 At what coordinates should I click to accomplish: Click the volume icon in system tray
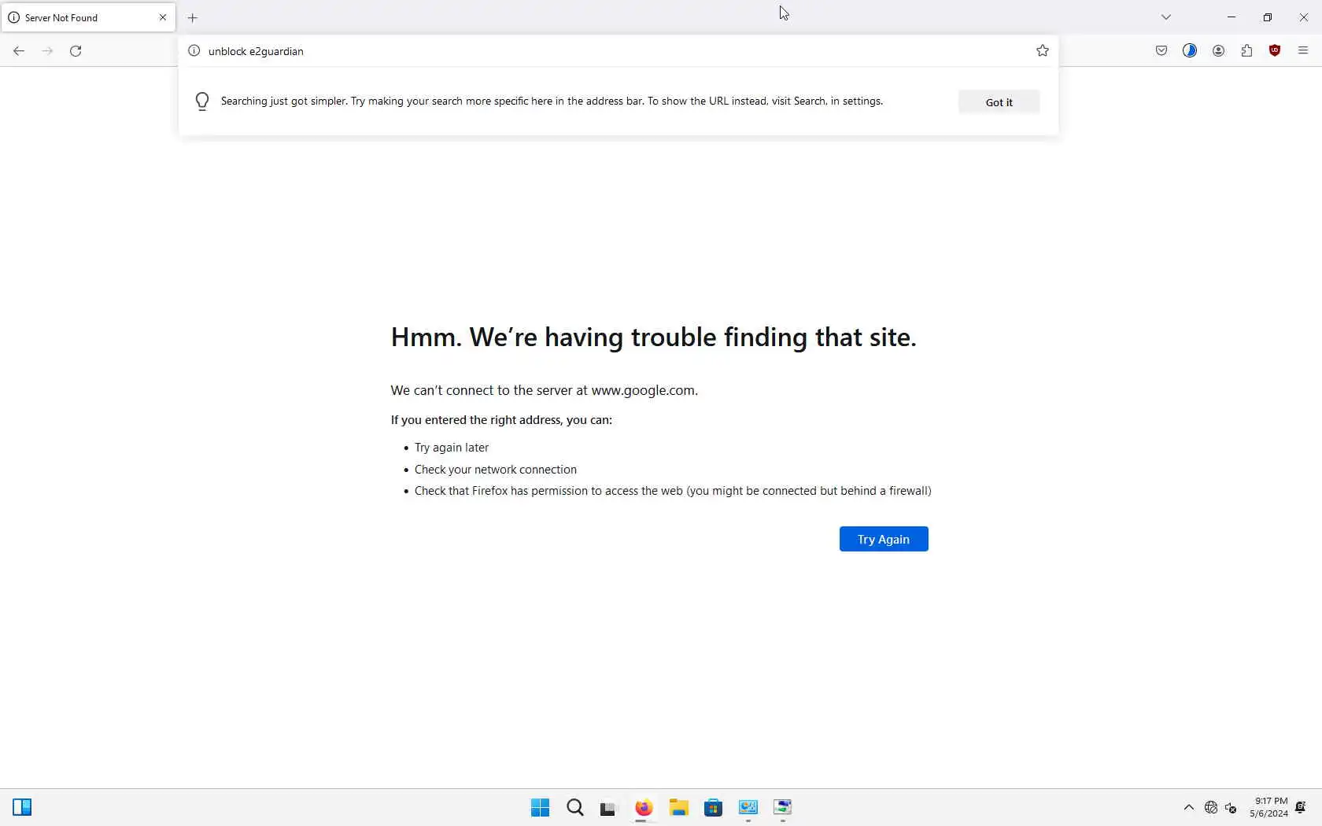point(1232,808)
